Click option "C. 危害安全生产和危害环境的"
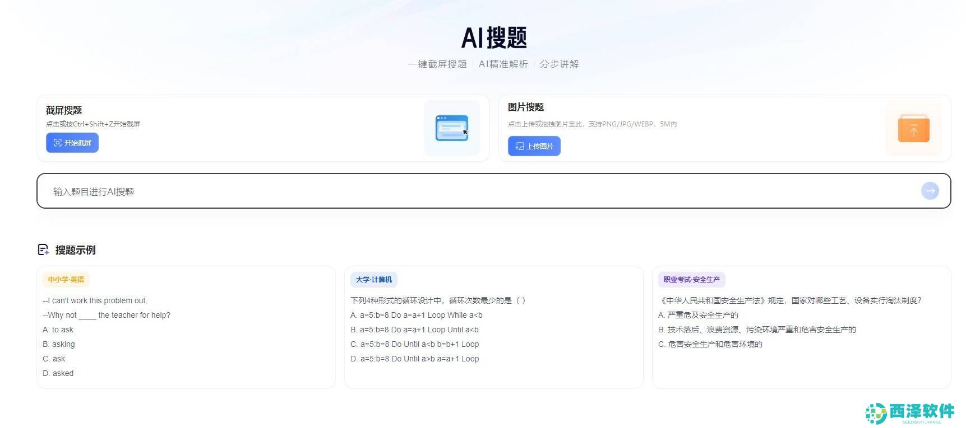The width and height of the screenshot is (966, 428). point(710,344)
